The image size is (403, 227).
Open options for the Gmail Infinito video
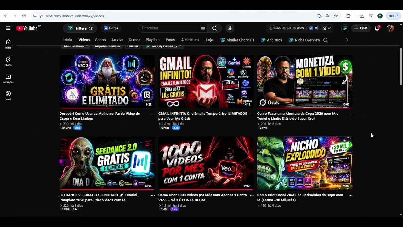(x=252, y=114)
